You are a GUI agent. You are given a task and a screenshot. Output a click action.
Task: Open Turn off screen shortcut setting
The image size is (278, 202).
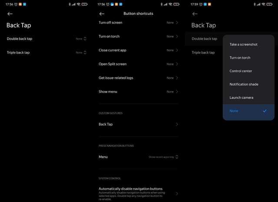point(110,22)
